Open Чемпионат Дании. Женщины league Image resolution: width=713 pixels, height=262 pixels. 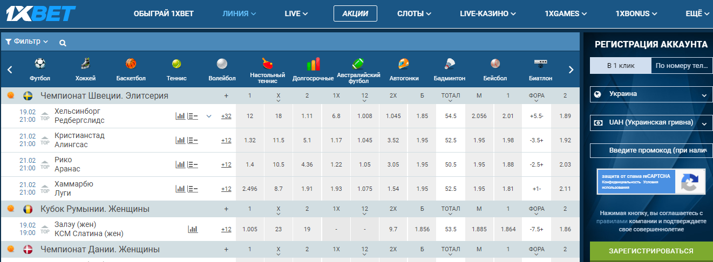(x=99, y=250)
